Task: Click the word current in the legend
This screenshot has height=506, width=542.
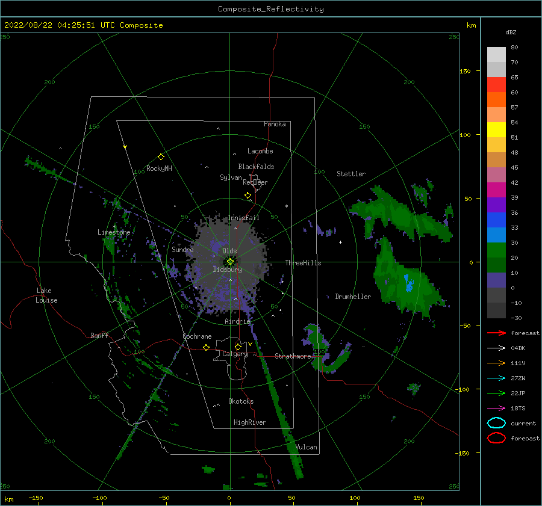Action: (x=523, y=424)
